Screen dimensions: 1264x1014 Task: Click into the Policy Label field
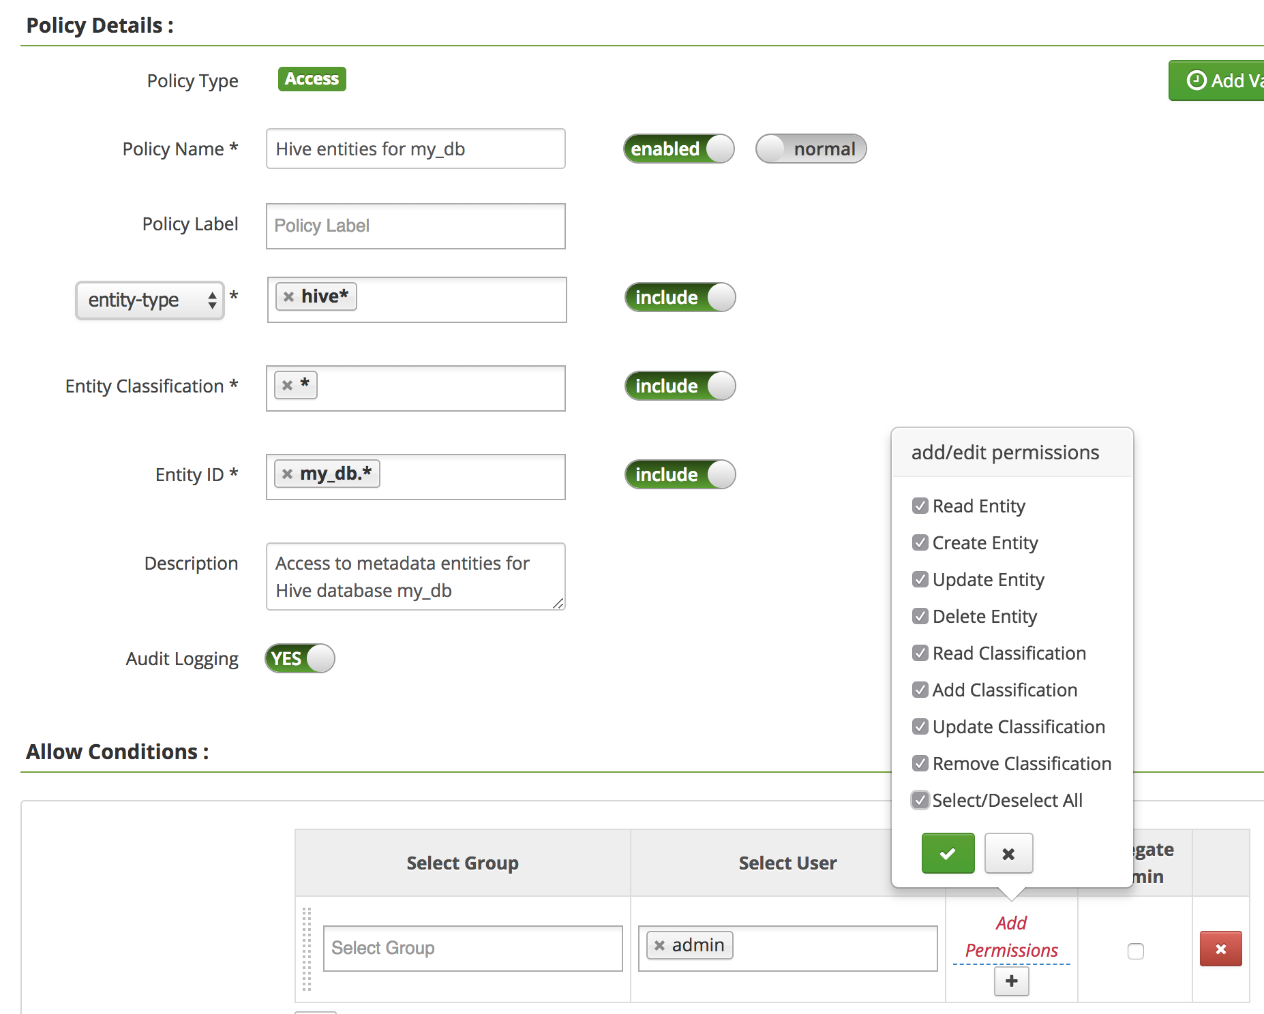tap(416, 226)
